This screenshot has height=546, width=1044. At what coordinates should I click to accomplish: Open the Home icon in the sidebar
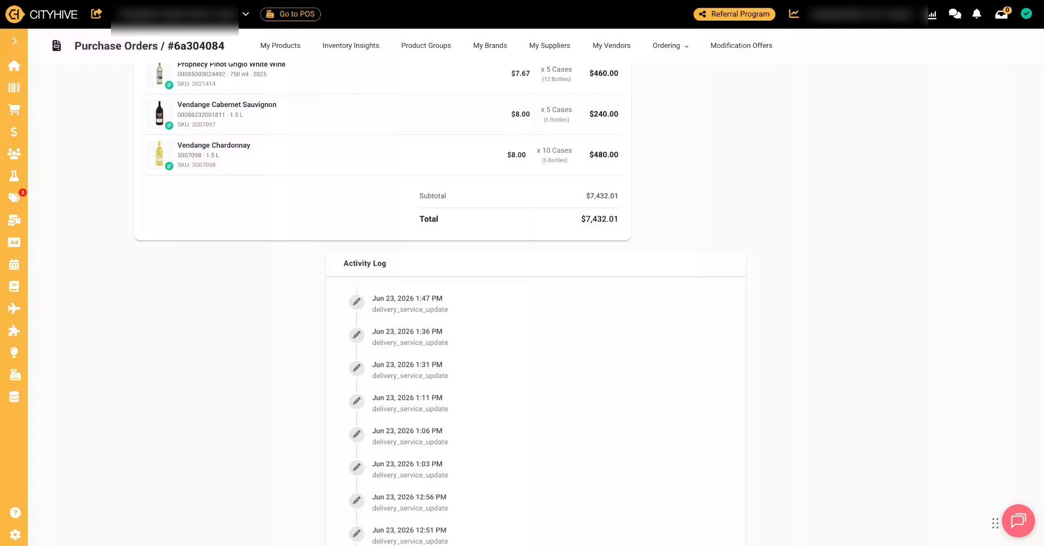coord(14,66)
